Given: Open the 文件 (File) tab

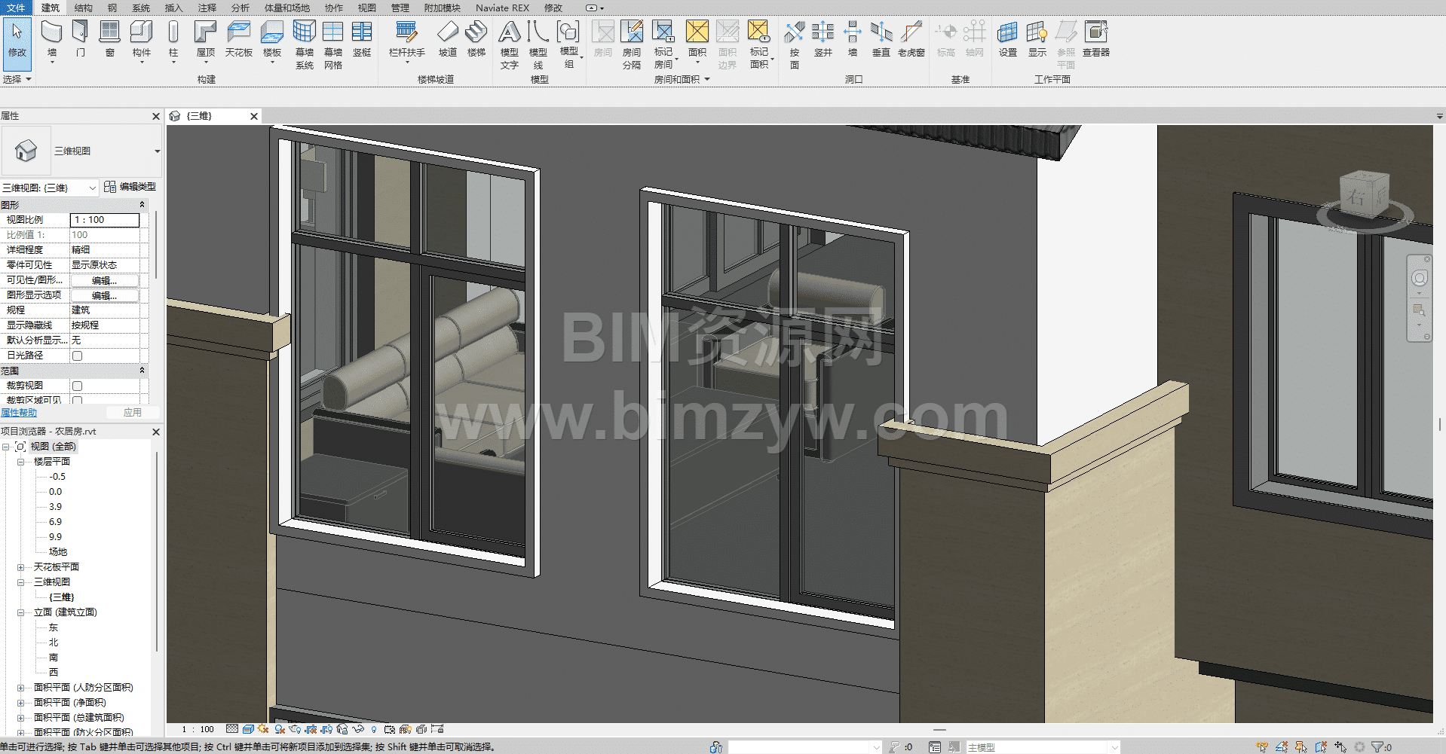Looking at the screenshot, I should pyautogui.click(x=16, y=8).
